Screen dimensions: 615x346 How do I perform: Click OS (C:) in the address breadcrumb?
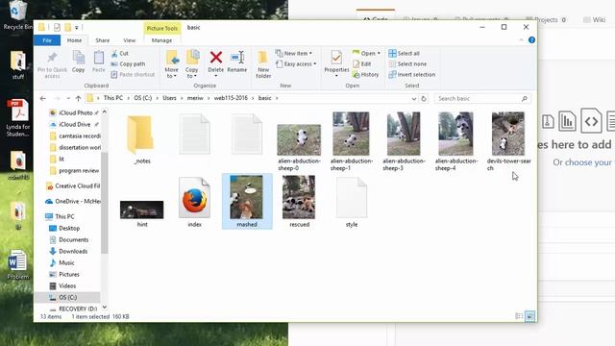[143, 98]
